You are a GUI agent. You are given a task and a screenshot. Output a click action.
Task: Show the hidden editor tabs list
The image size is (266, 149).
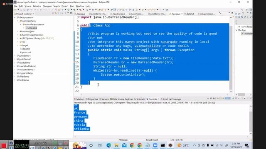coord(220,13)
